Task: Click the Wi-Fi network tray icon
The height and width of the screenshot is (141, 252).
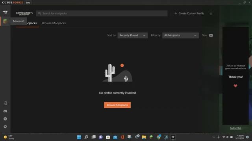Action: (224, 137)
